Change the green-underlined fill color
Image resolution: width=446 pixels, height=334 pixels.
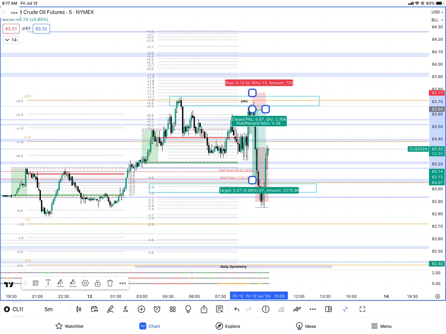point(60,283)
